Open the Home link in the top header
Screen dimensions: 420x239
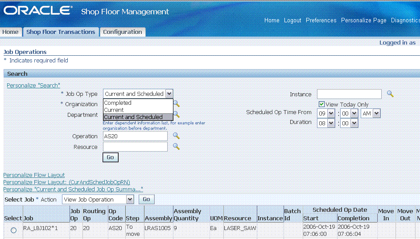pyautogui.click(x=272, y=21)
